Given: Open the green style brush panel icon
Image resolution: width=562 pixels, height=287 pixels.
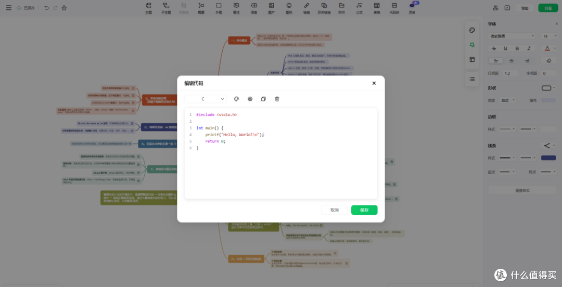Looking at the screenshot, I should [472, 45].
